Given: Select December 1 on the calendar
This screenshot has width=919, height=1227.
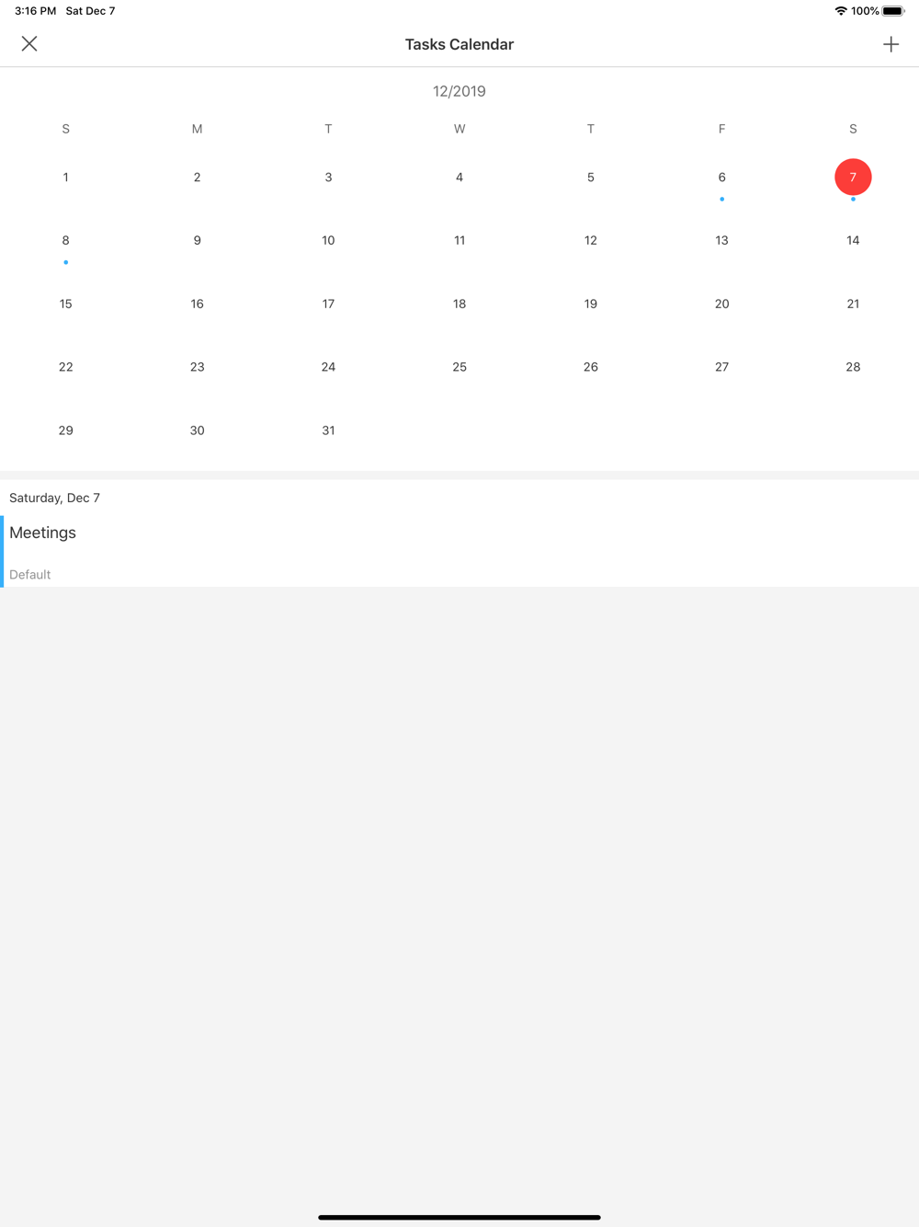Looking at the screenshot, I should coord(66,178).
